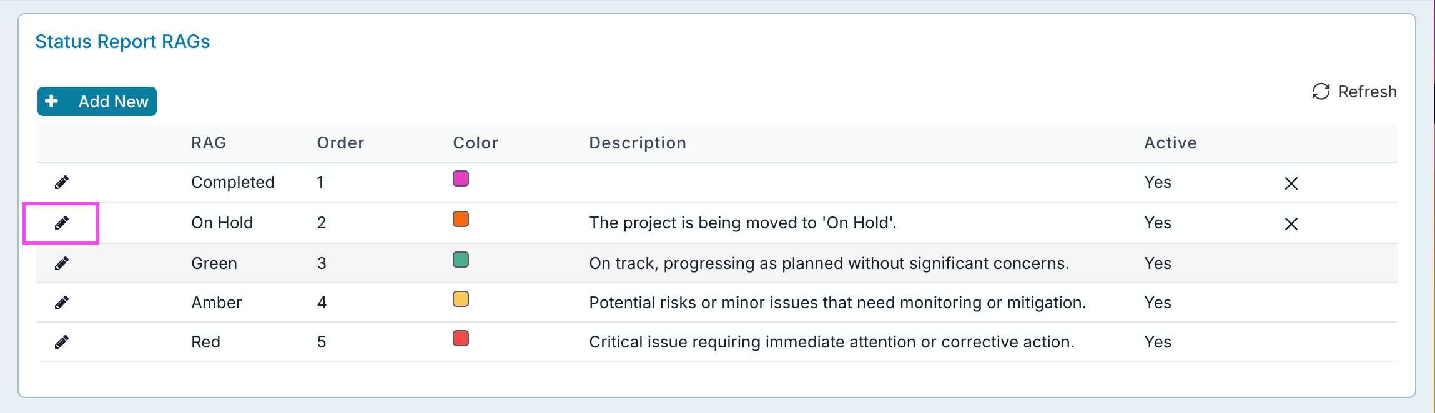Viewport: 1435px width, 413px height.
Task: Click the yellow Amber swatch
Action: pyautogui.click(x=461, y=299)
